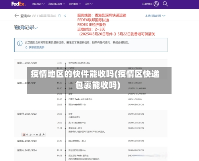Click the FedEx logo in the header
The image size is (199, 161).
18,4
